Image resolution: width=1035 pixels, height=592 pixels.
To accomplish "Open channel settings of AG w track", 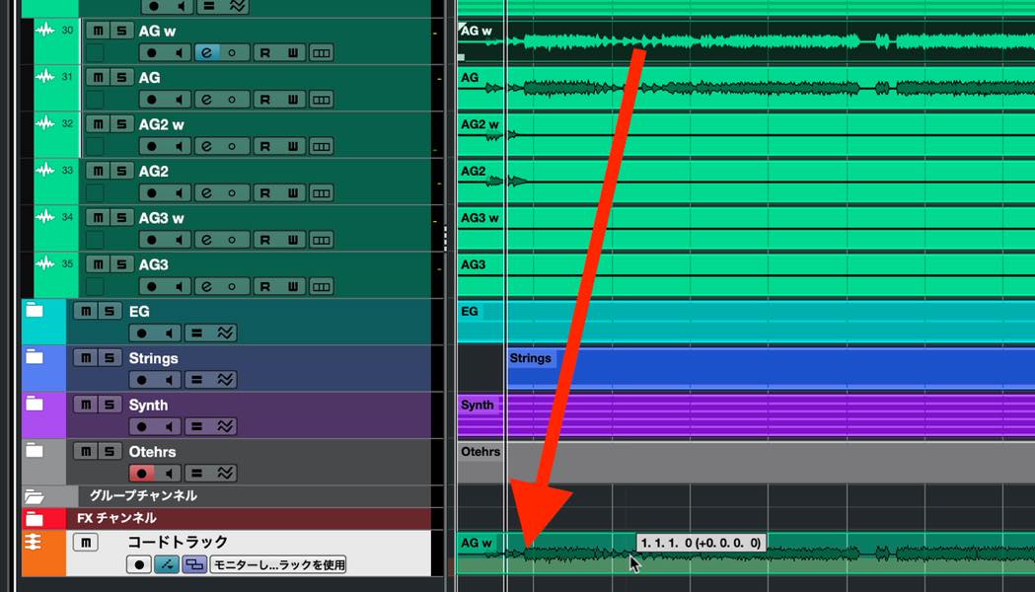I will coord(206,53).
